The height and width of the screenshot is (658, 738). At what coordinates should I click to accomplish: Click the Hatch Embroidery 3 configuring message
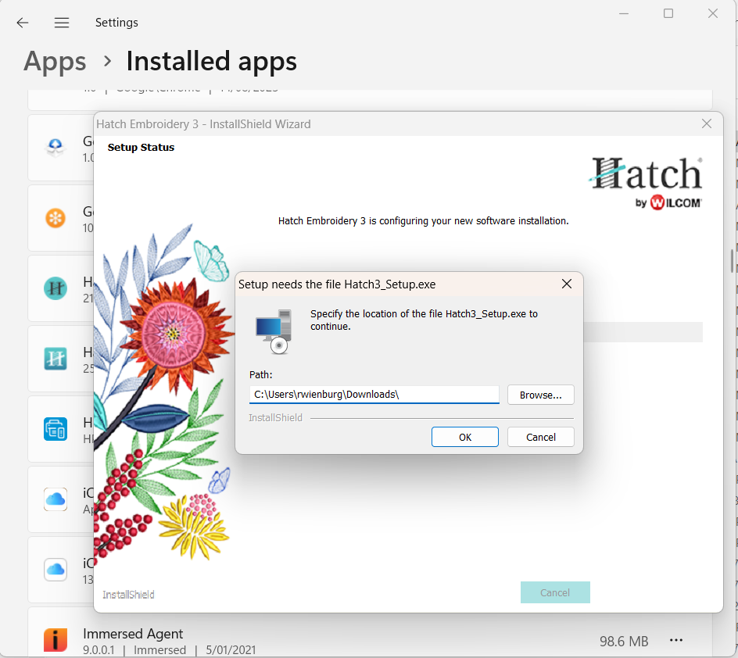[x=423, y=220]
